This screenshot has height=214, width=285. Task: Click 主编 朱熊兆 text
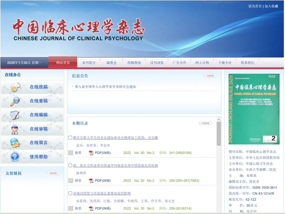pyautogui.click(x=243, y=176)
